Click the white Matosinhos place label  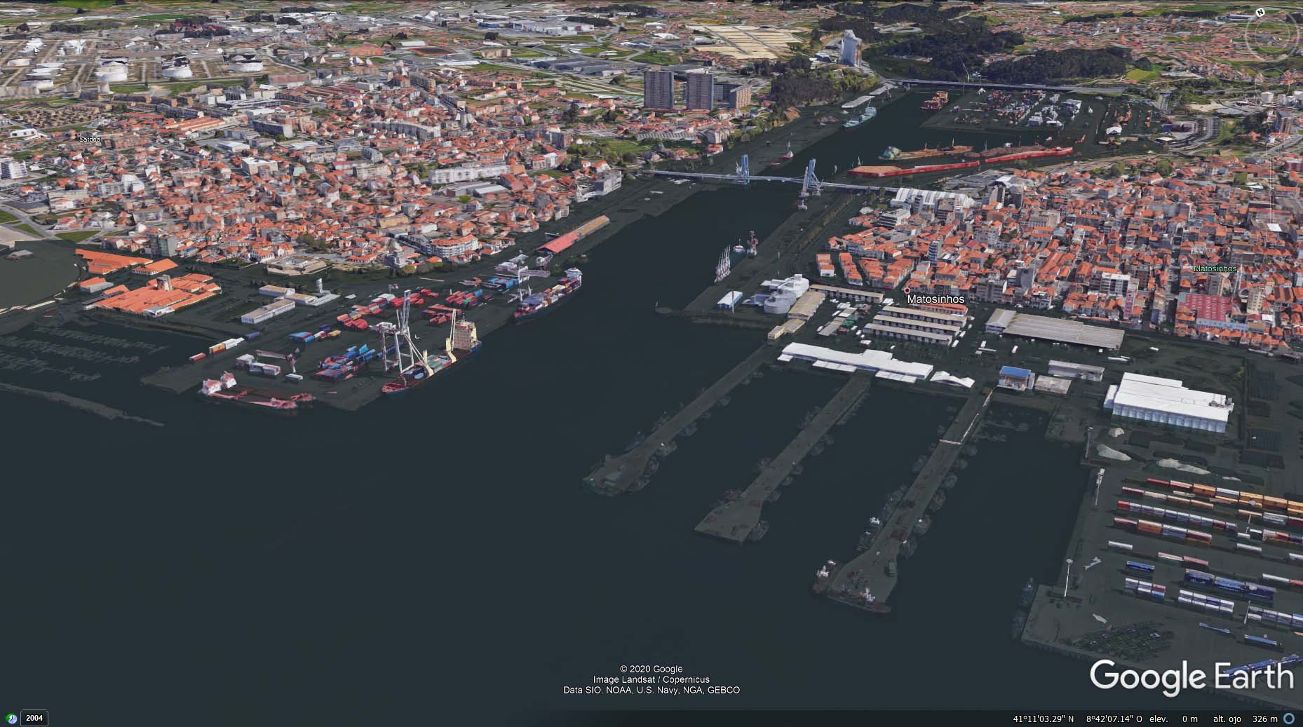click(936, 299)
